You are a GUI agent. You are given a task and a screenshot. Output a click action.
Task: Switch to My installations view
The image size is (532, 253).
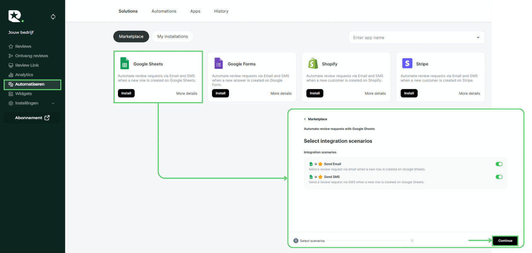[x=173, y=37]
